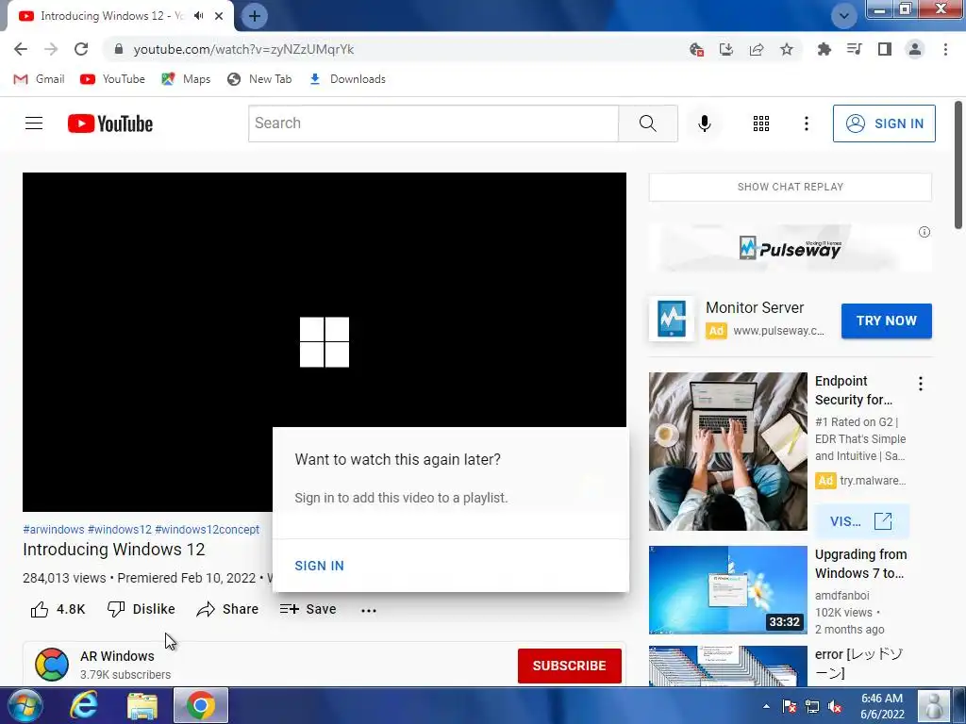Open Gmail bookmark
This screenshot has width=966, height=724.
pos(39,79)
